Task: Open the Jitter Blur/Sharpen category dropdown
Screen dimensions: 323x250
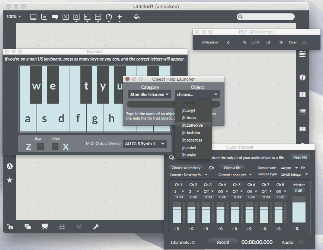Action: tap(150, 95)
